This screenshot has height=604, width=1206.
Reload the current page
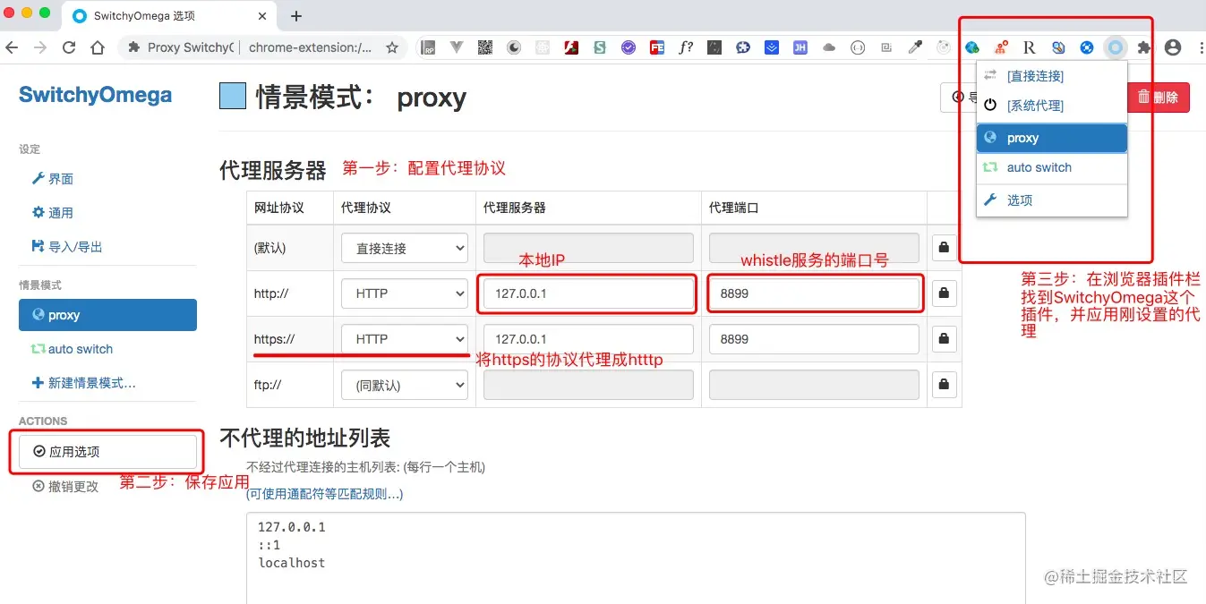tap(69, 47)
